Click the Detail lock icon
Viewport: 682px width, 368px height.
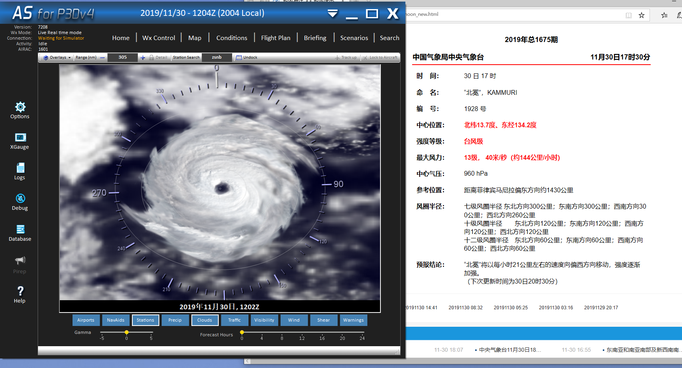151,57
